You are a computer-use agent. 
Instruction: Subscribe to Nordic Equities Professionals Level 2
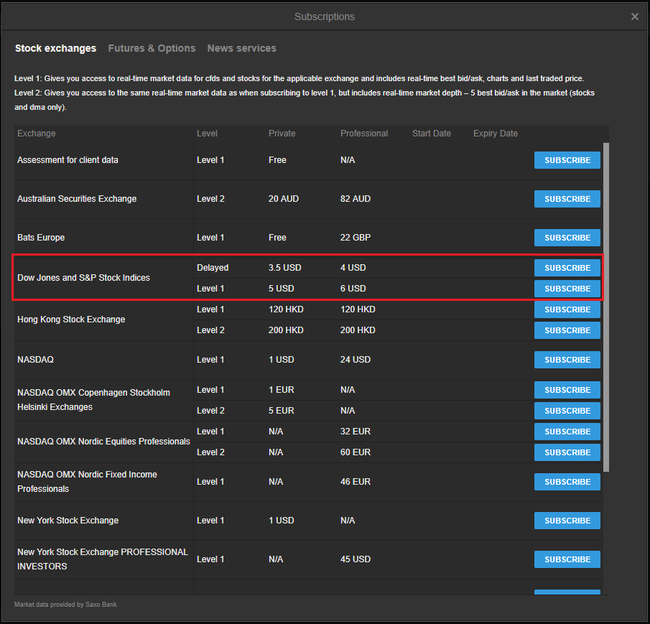pos(567,452)
